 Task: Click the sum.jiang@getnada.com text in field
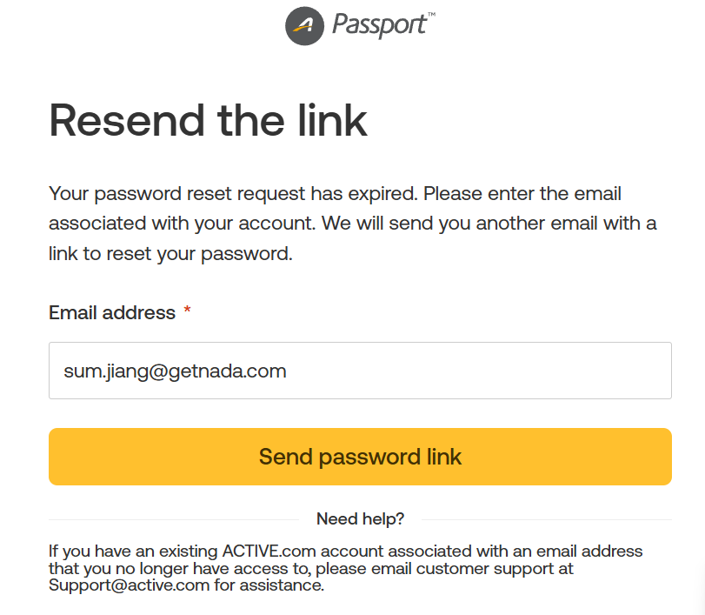pos(175,371)
